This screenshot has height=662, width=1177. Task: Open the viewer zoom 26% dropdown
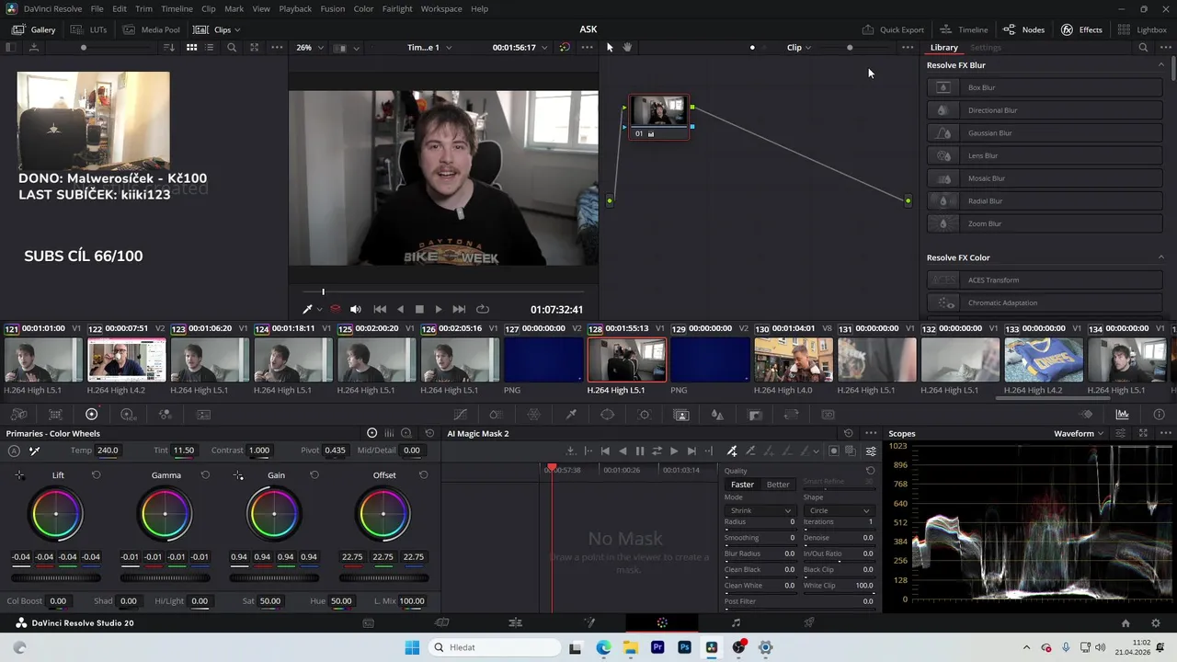pos(310,48)
